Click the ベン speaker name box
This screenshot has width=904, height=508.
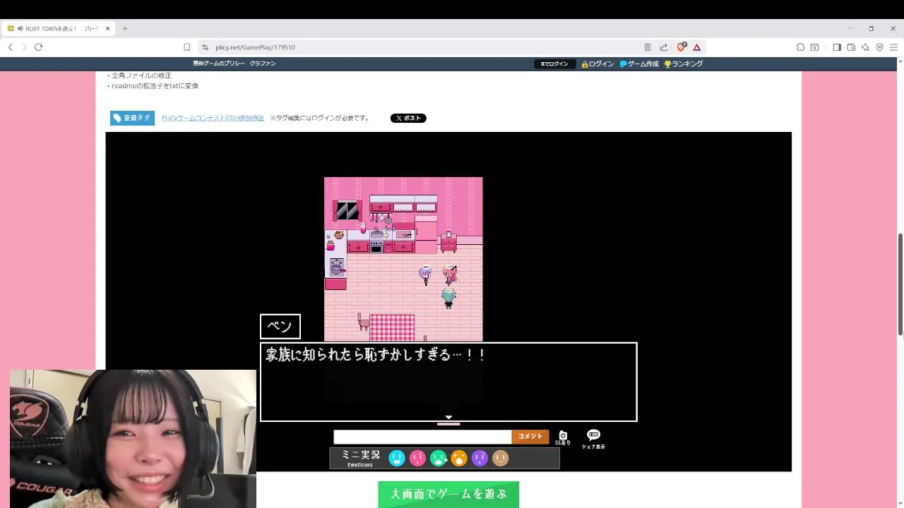click(280, 327)
